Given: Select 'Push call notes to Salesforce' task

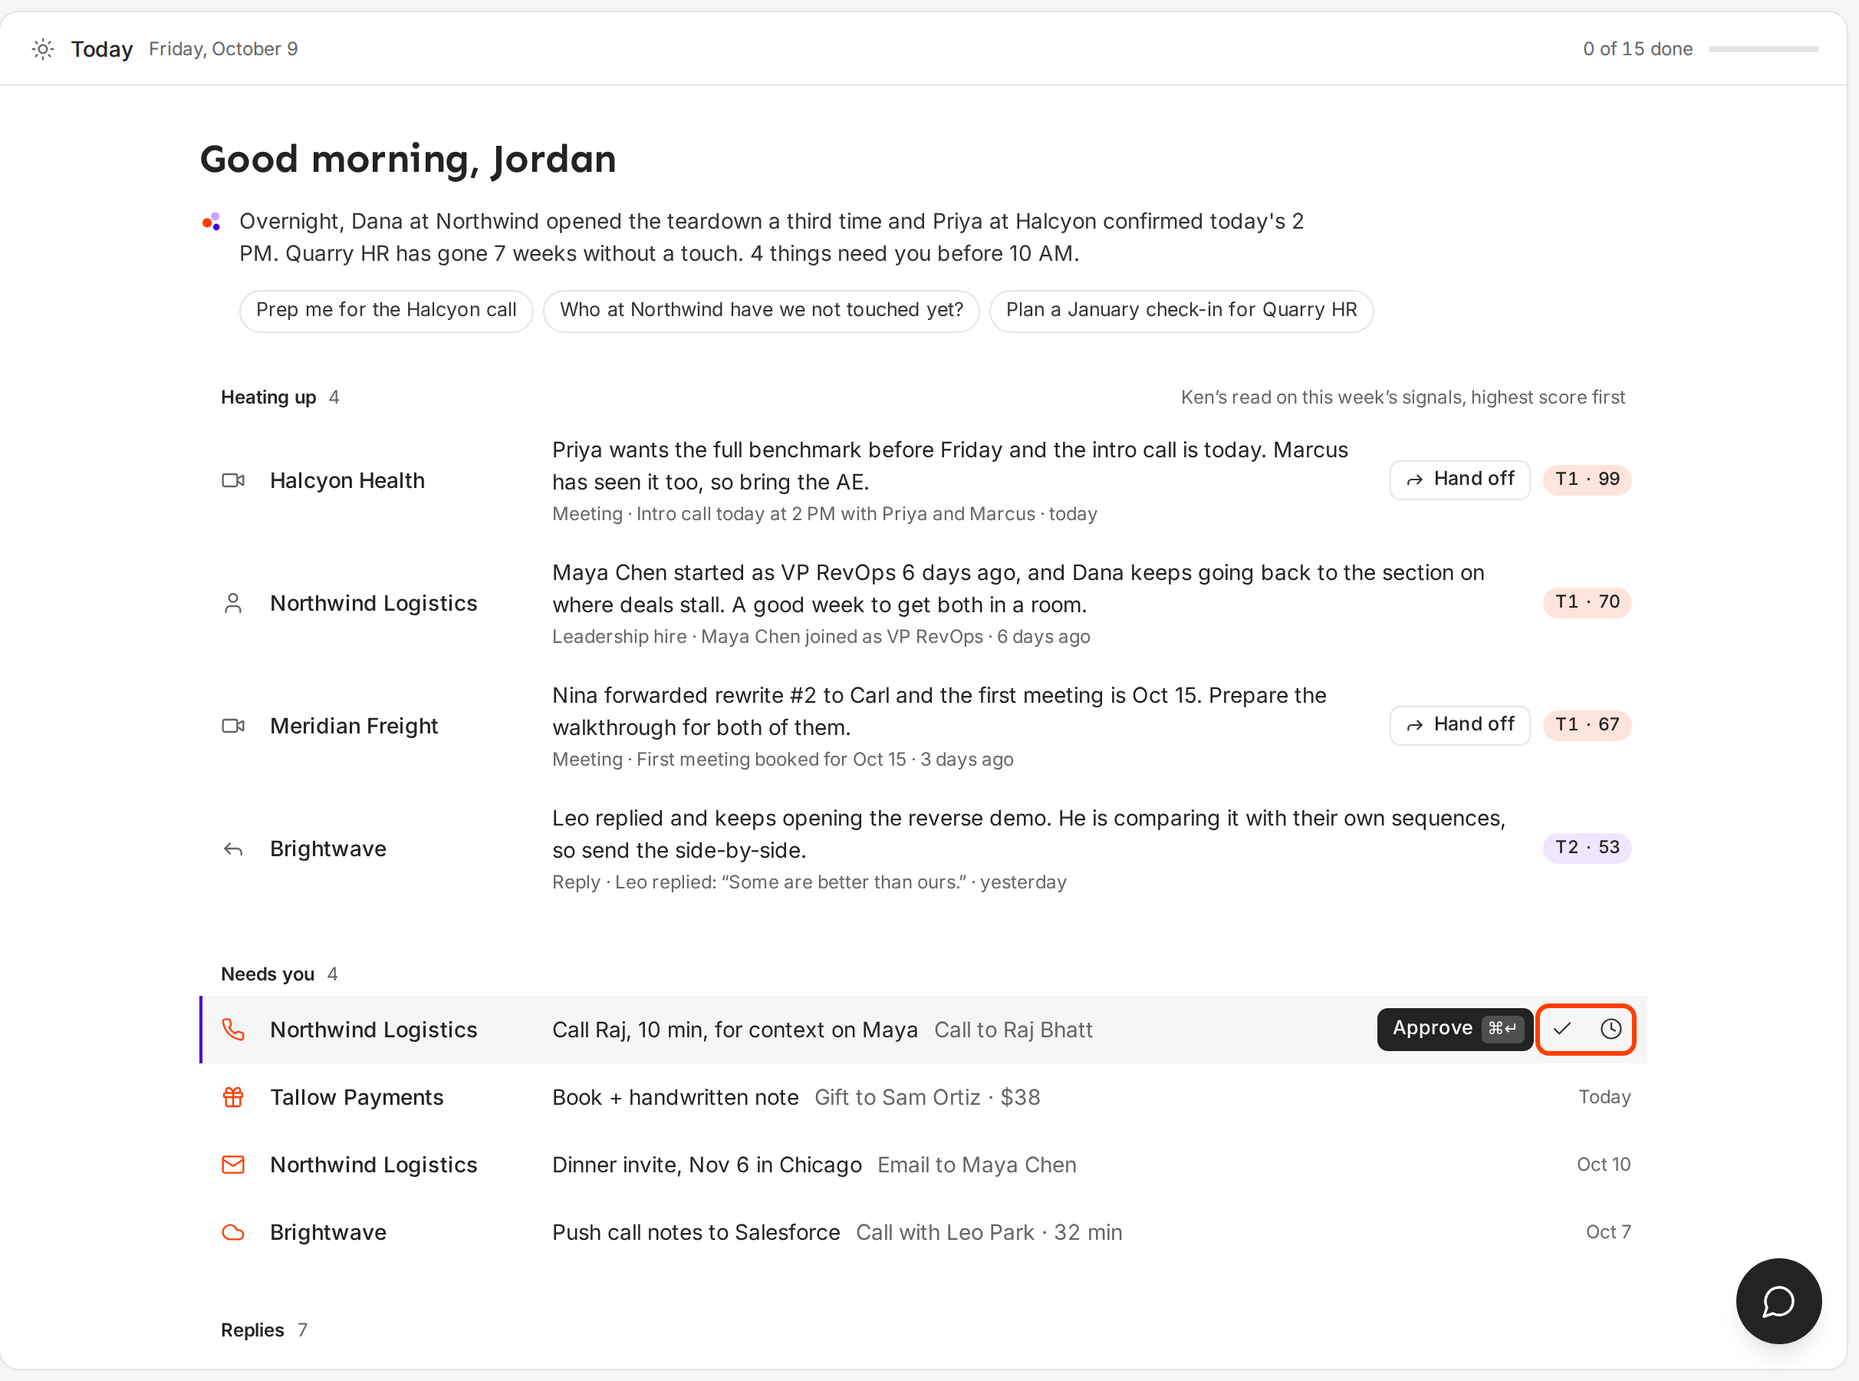Looking at the screenshot, I should [x=696, y=1233].
